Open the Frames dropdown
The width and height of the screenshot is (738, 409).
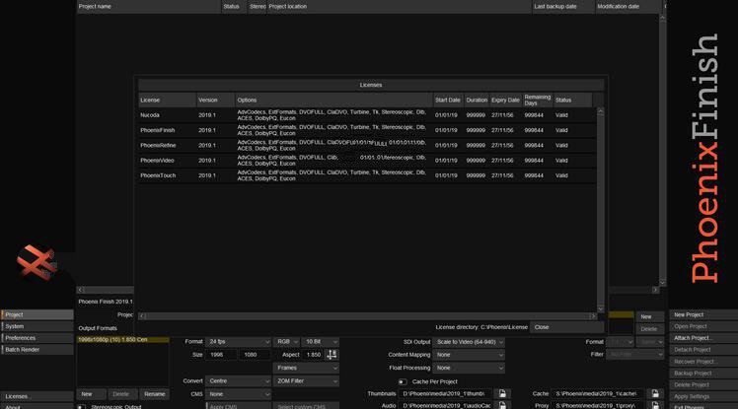click(x=306, y=368)
